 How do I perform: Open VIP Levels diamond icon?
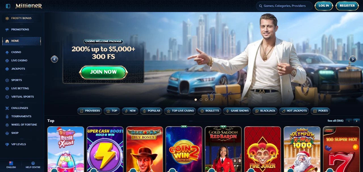(7, 145)
